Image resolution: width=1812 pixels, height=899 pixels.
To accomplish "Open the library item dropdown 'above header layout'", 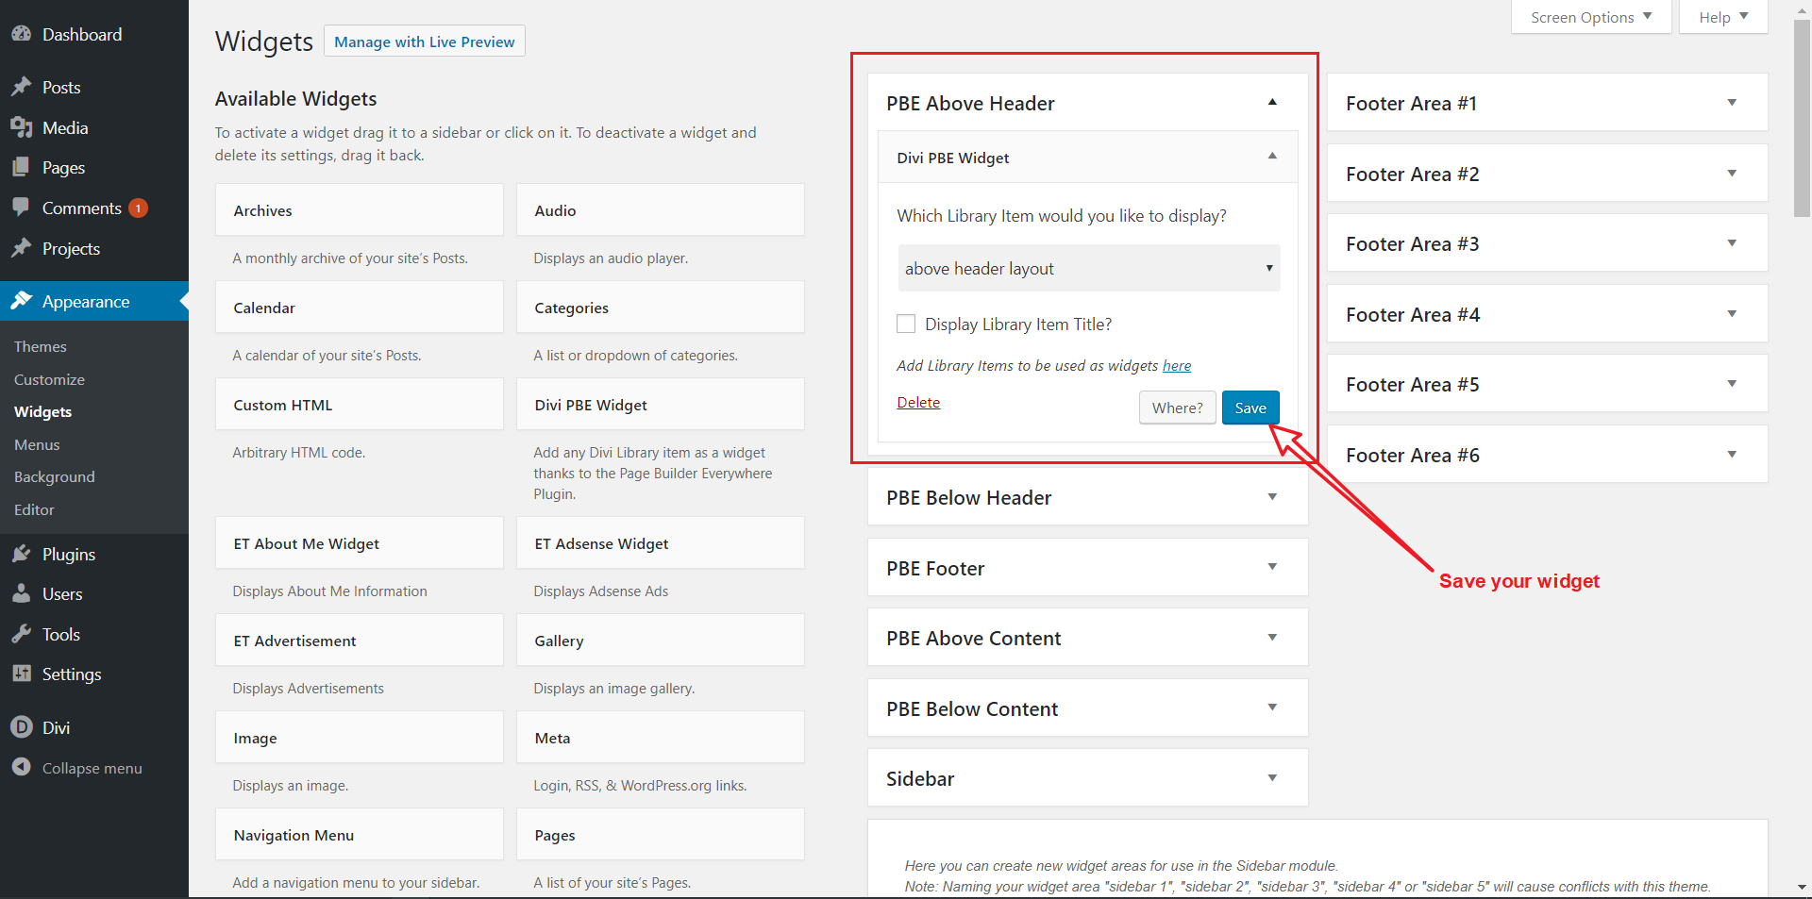I will pyautogui.click(x=1088, y=268).
